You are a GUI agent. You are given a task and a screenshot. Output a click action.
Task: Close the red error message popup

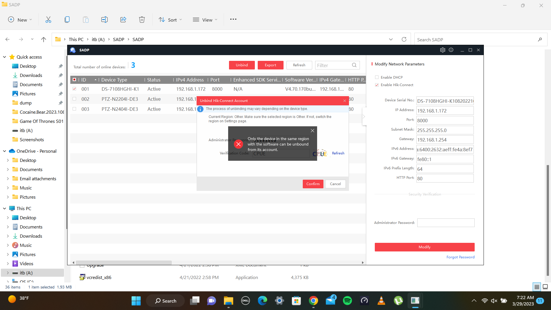313,131
